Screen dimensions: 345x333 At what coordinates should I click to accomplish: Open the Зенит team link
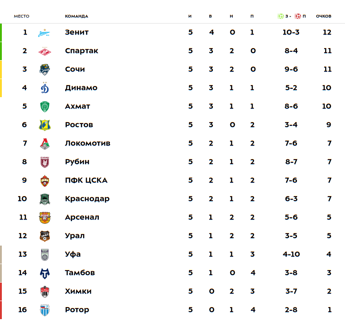tap(77, 32)
